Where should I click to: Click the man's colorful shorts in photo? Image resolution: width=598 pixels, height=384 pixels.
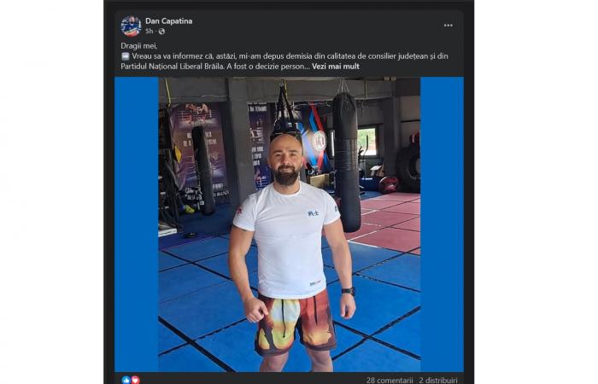click(x=295, y=322)
